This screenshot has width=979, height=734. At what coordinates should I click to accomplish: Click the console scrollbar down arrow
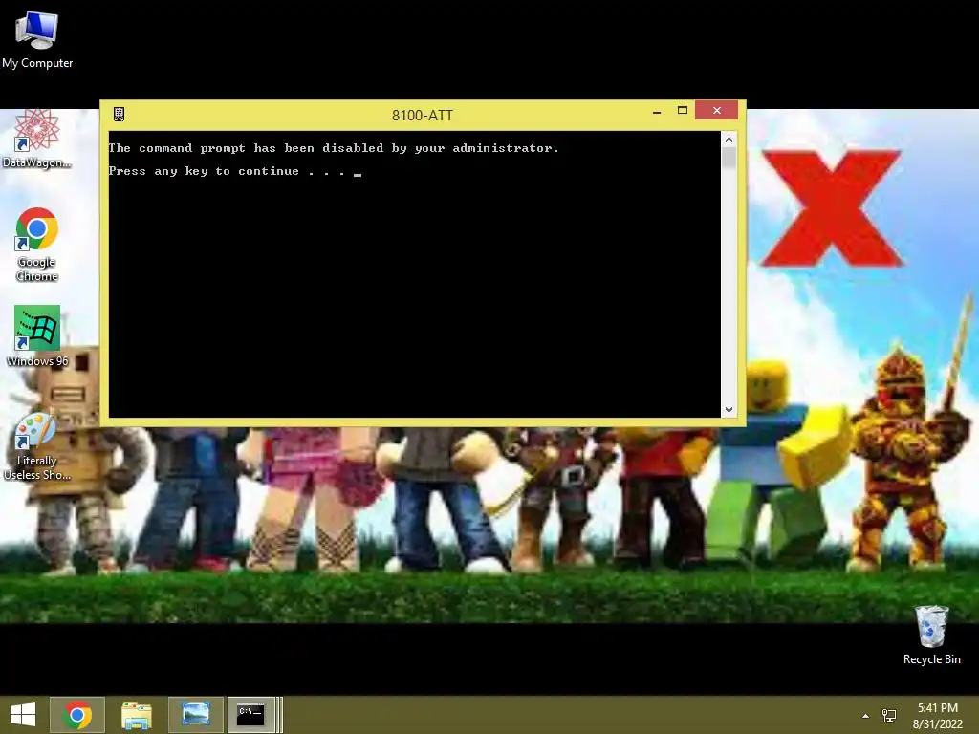729,409
